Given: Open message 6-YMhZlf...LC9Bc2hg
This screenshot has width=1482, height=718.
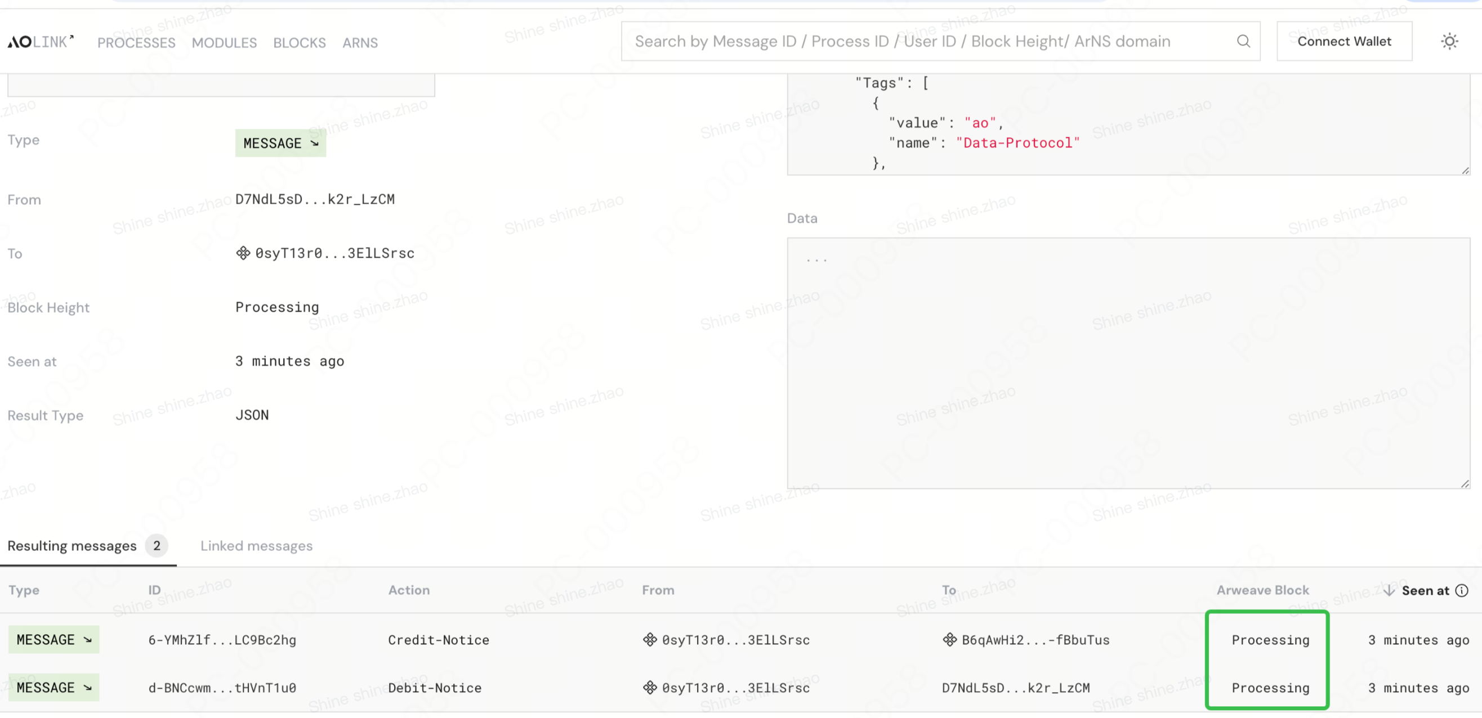Looking at the screenshot, I should [x=222, y=640].
